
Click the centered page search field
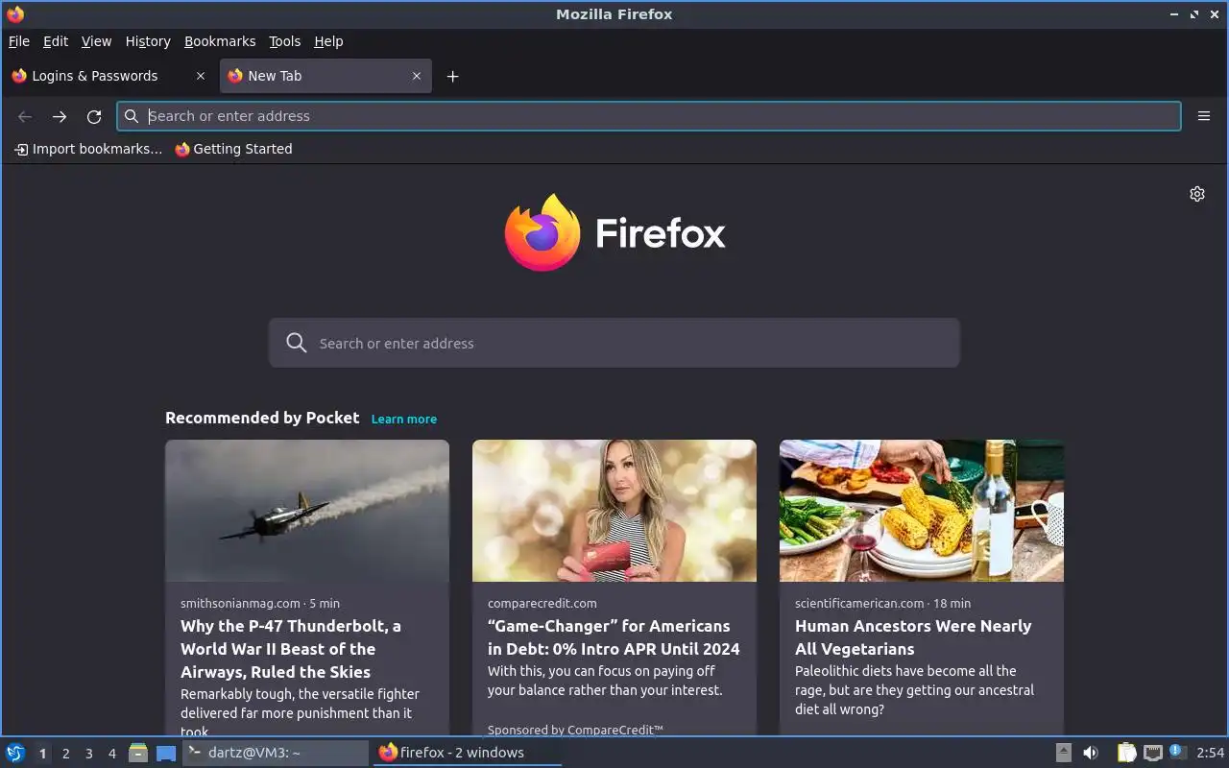[614, 343]
